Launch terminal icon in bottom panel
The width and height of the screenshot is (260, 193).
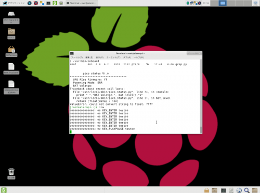(x=224, y=190)
